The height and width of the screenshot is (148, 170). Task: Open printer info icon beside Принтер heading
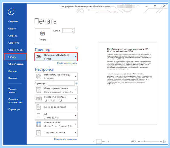coord(76,48)
